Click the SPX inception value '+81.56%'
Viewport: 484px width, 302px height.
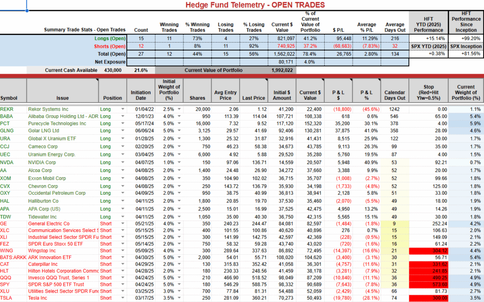tap(471, 54)
